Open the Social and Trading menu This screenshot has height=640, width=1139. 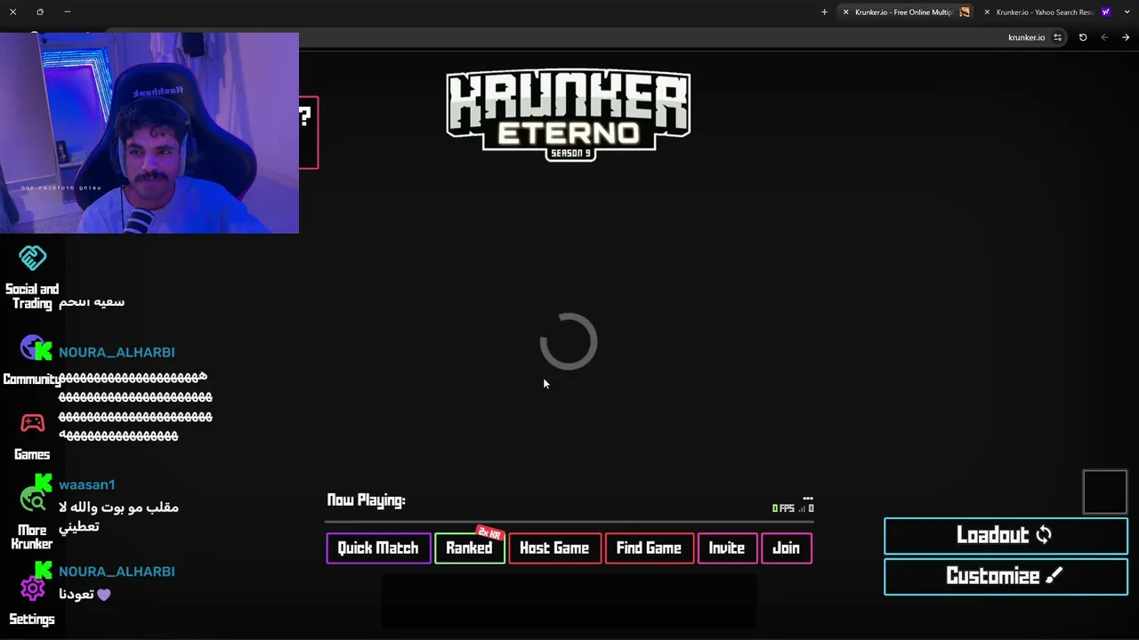pyautogui.click(x=32, y=277)
